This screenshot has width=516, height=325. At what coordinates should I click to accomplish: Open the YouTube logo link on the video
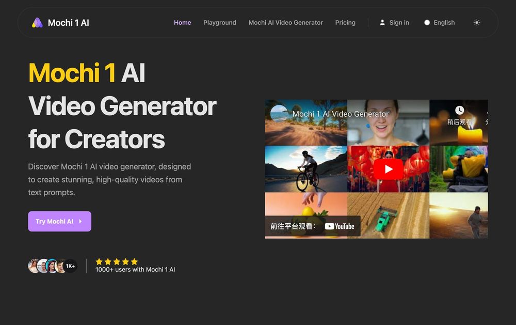[x=340, y=226]
